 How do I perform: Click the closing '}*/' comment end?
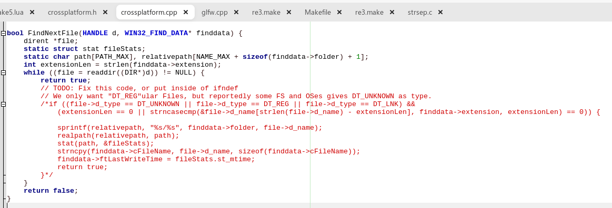tap(47, 175)
